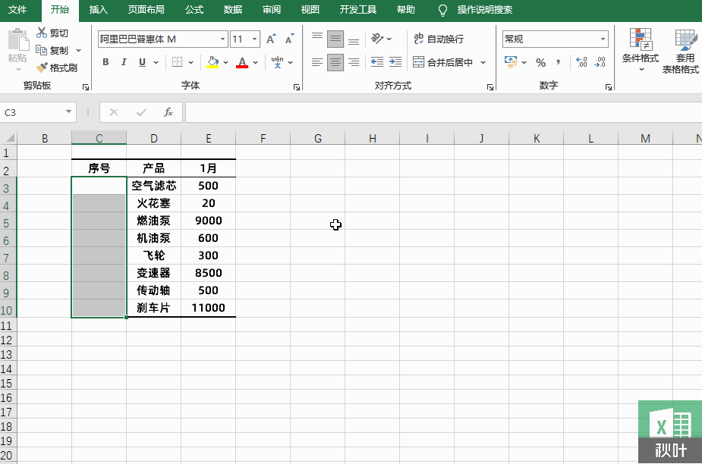Screen dimensions: 702x464
Task: Increase font size with large A
Action: coord(271,39)
